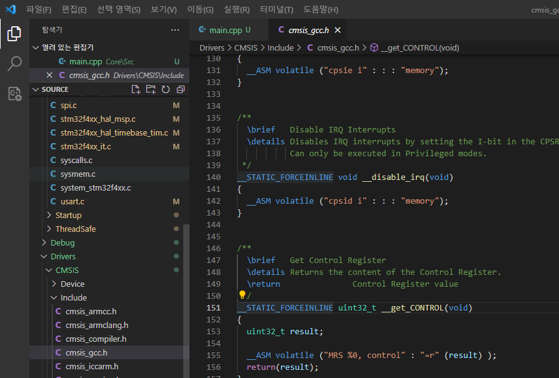Open the Explorer panel more actions menu
The height and width of the screenshot is (378, 559).
[x=175, y=29]
